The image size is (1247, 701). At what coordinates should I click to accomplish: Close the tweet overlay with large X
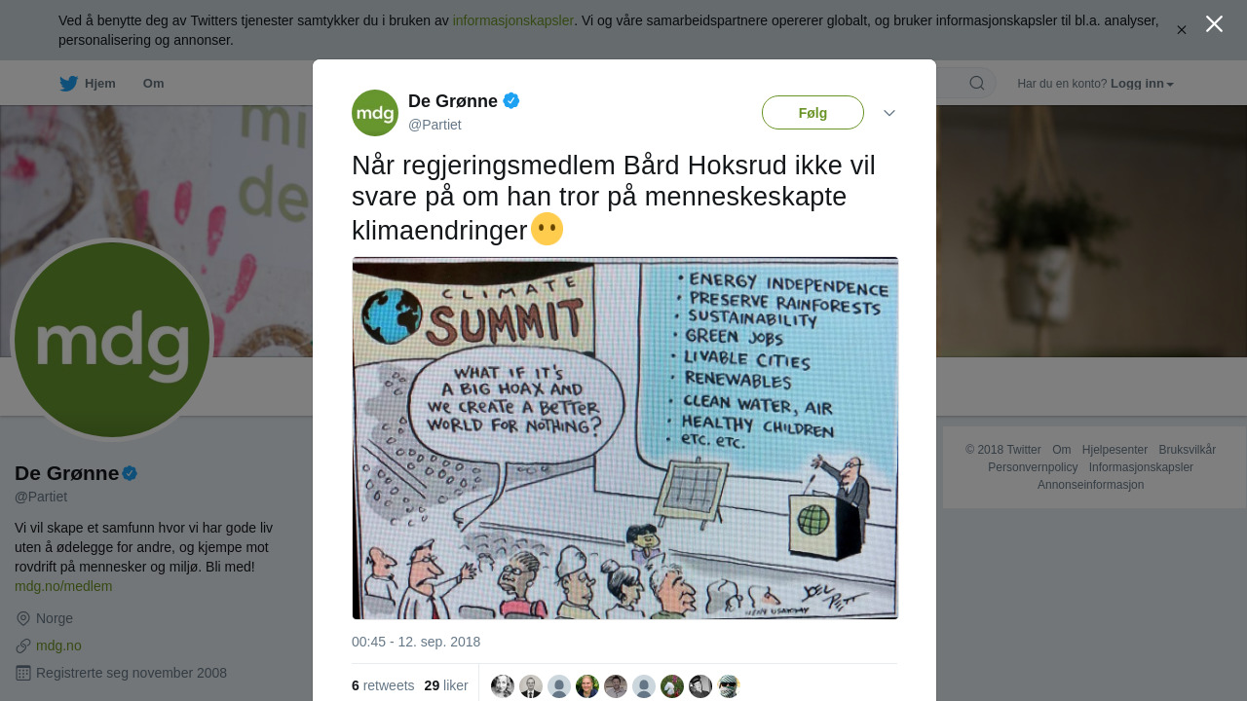click(x=1214, y=24)
